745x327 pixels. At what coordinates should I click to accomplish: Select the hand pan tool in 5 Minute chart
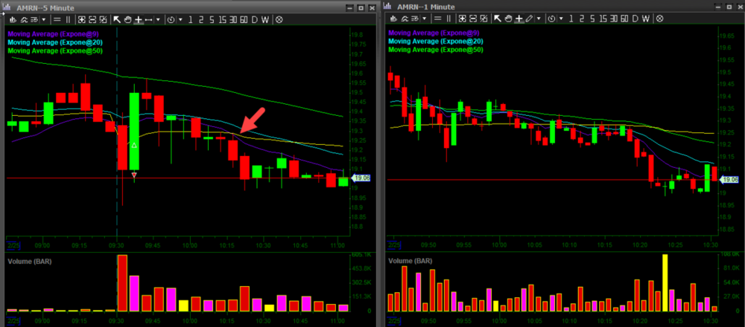[x=127, y=19]
